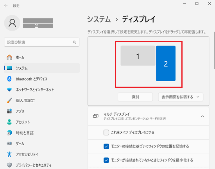Click the アクセシビリティ figure icon
Screen dimensions: 215x169
[x=9, y=154]
